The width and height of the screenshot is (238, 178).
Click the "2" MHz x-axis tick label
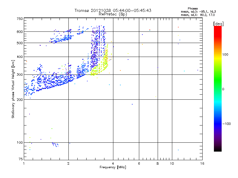point(68,163)
